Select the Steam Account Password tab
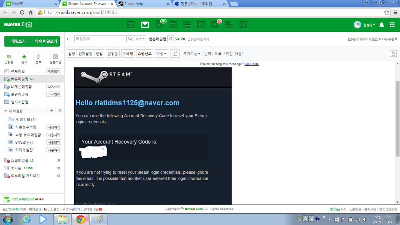400x225 pixels. [88, 4]
